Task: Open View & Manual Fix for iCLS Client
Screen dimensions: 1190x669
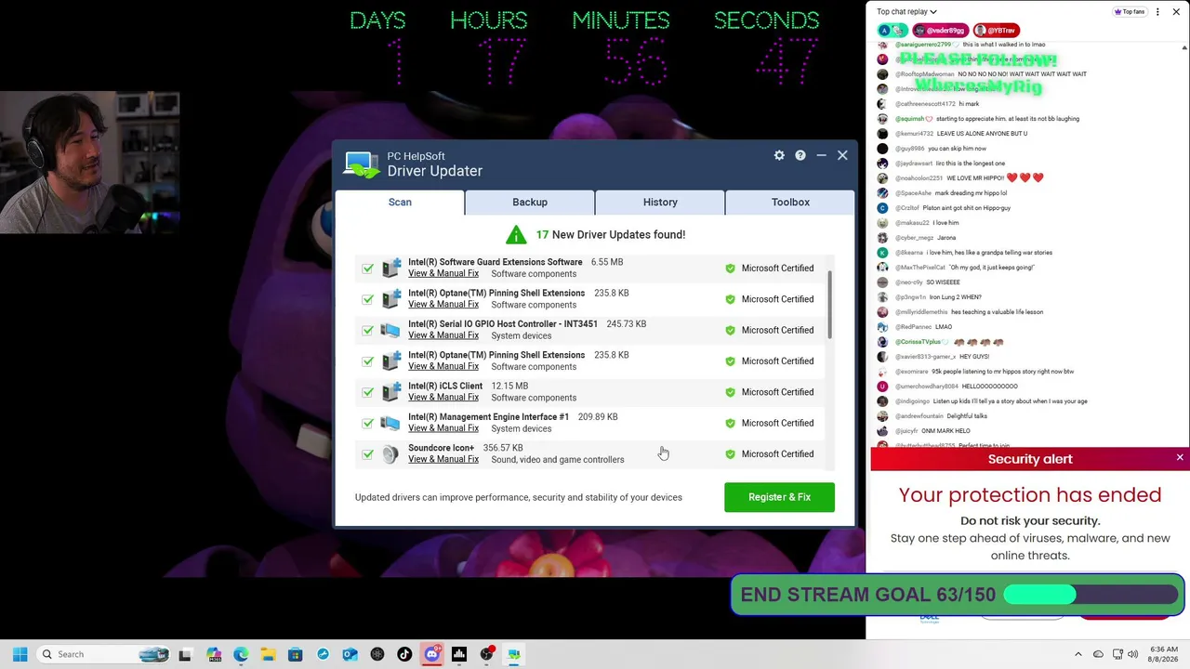Action: coord(443,398)
